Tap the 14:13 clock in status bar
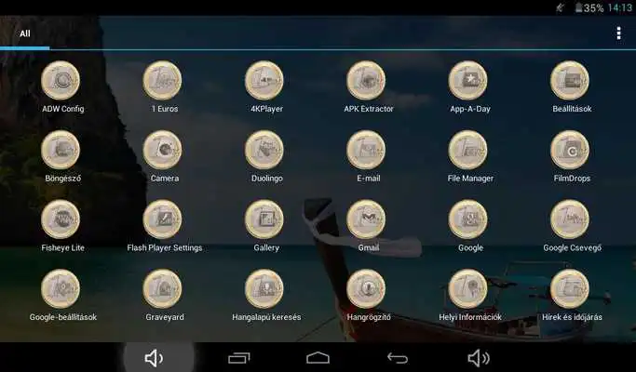The image size is (636, 372). point(620,7)
